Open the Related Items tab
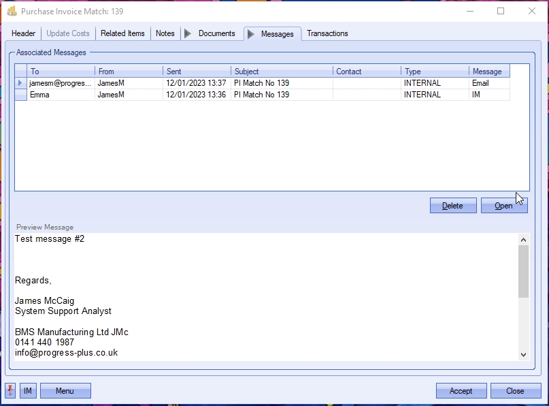 pyautogui.click(x=122, y=33)
